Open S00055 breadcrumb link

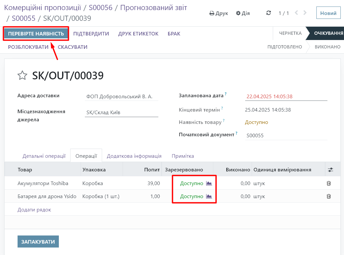(x=23, y=18)
